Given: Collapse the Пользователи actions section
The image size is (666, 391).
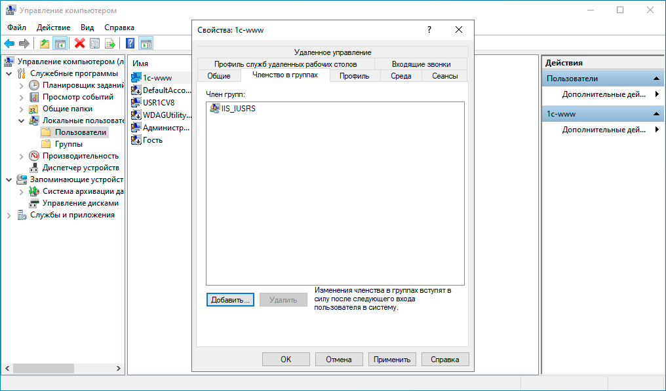Looking at the screenshot, I should 656,79.
